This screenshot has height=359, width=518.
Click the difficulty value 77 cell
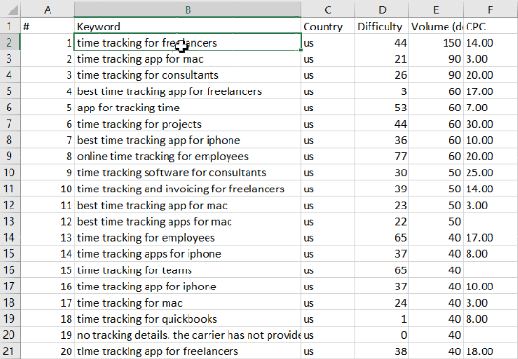click(382, 156)
